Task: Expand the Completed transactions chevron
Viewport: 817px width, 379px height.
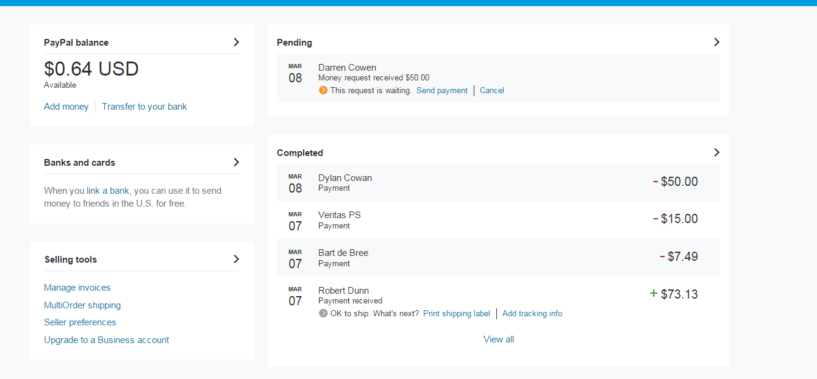Action: pos(716,152)
